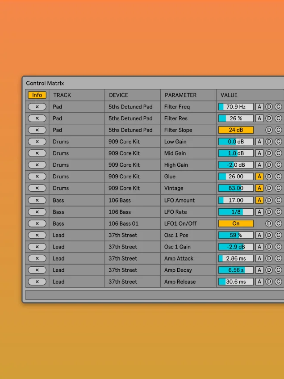Remove the Amp Release mapping row

coord(37,282)
